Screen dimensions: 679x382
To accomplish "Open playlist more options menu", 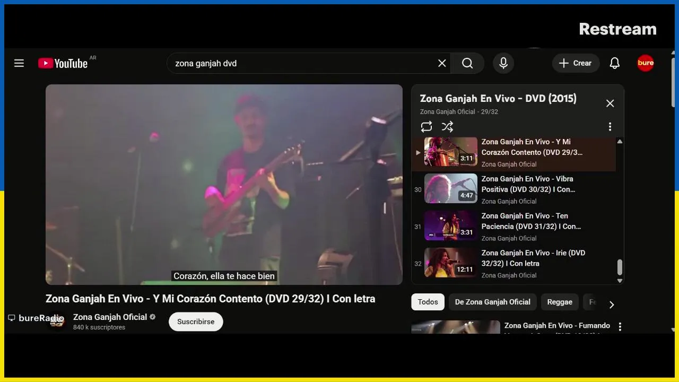I will click(610, 126).
